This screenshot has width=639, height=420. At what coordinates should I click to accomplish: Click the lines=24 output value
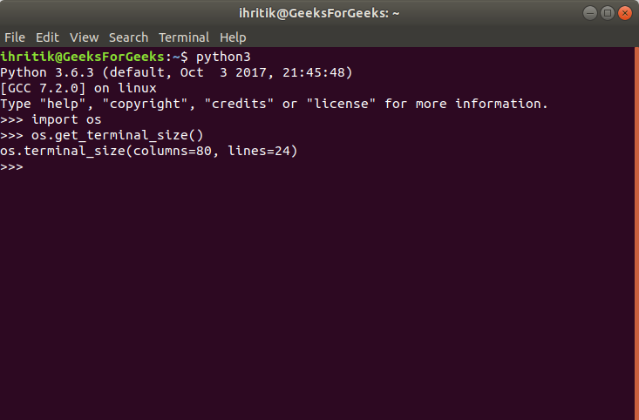tap(259, 151)
